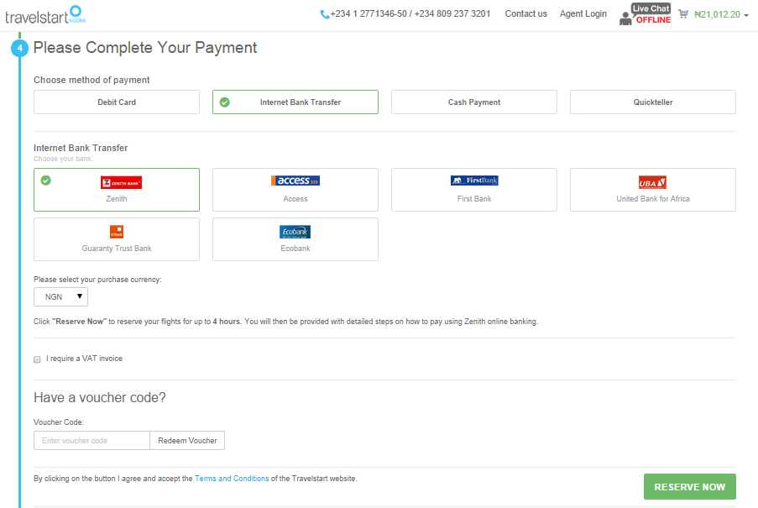This screenshot has height=508, width=758.
Task: Click the FirstBank logo
Action: (x=474, y=181)
